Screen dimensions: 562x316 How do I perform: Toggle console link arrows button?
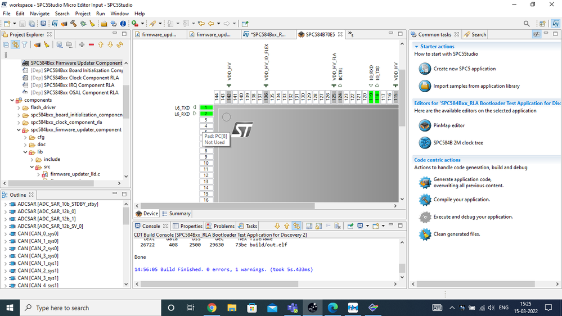click(296, 226)
